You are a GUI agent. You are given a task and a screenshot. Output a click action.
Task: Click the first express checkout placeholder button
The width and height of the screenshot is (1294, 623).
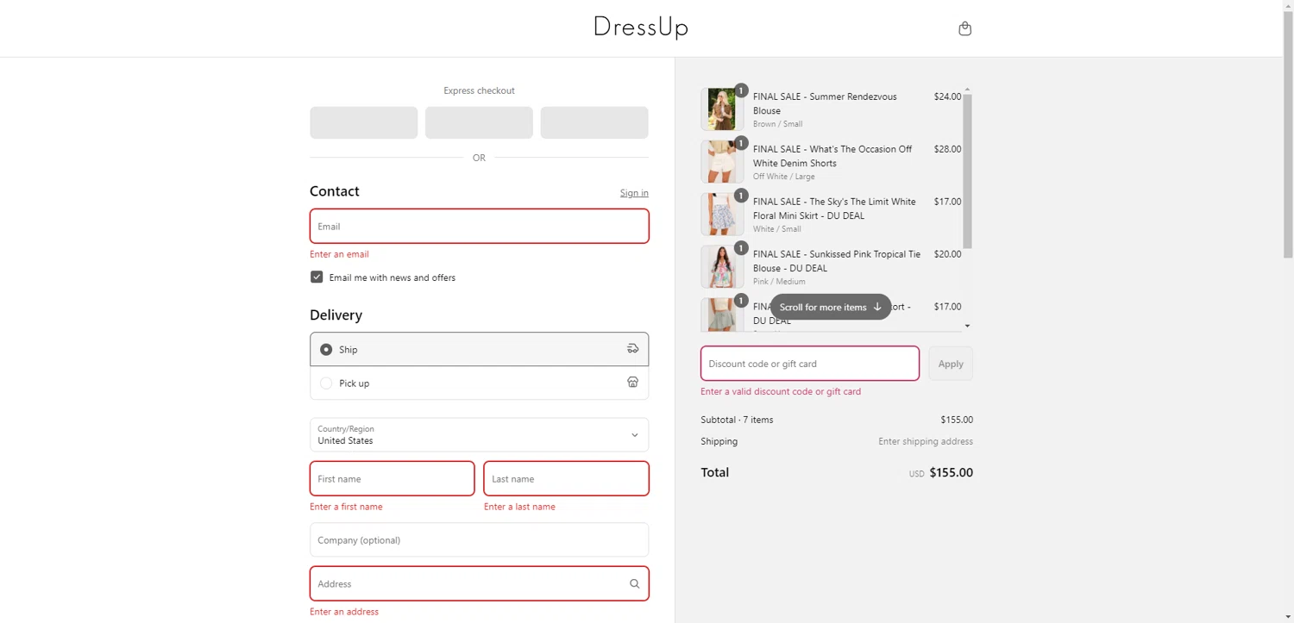(x=364, y=122)
